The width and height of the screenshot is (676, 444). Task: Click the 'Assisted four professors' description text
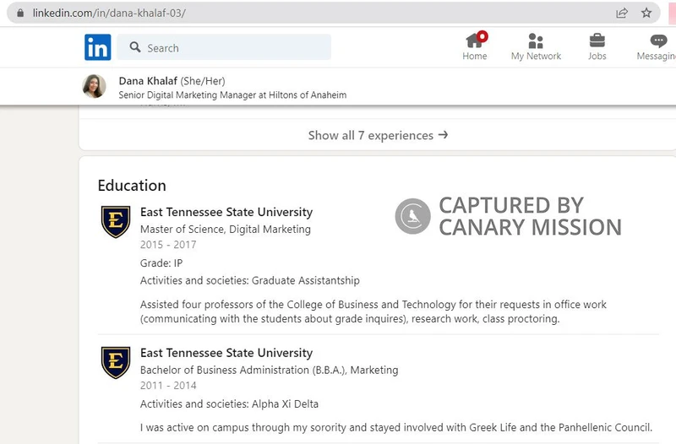point(373,311)
